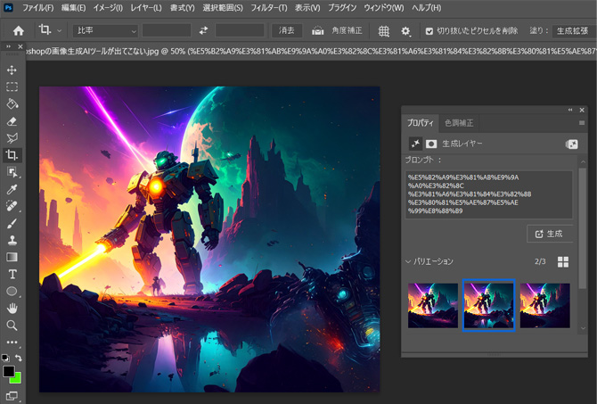
Task: Click the crop width input field
Action: tap(167, 30)
